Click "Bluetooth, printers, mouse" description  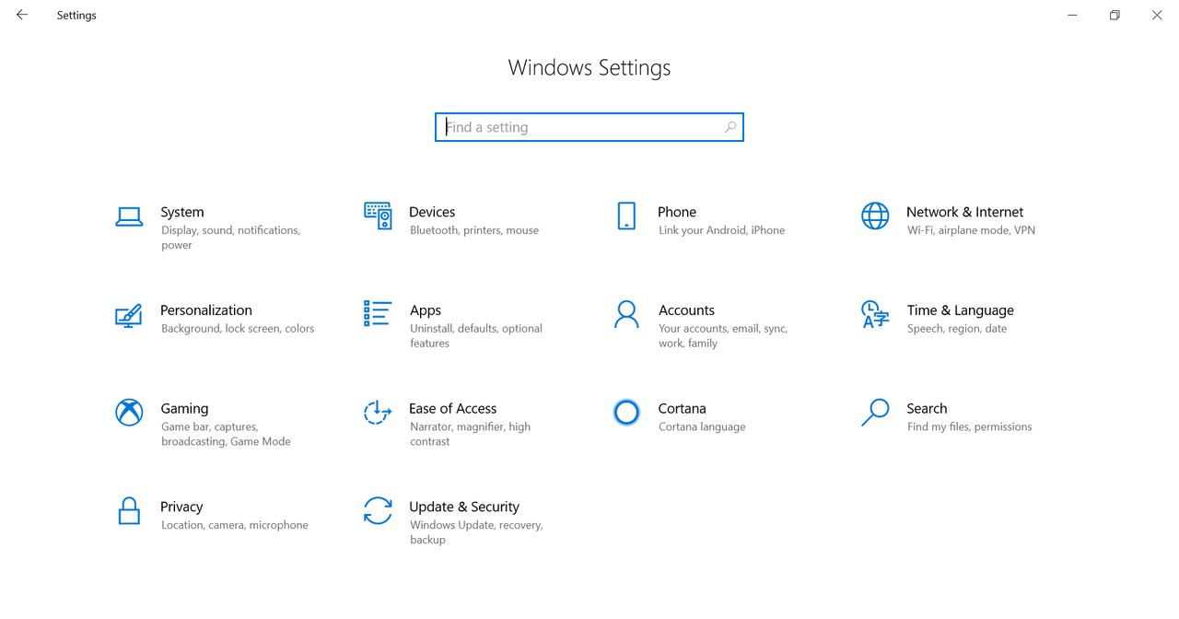(474, 230)
